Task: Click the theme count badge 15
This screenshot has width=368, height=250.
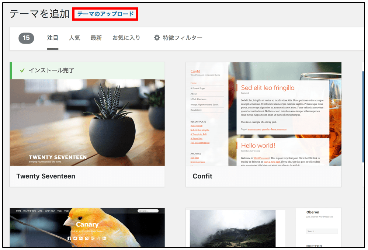Action: click(26, 38)
